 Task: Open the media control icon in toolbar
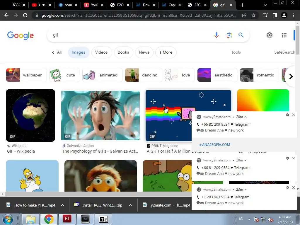coord(265,15)
